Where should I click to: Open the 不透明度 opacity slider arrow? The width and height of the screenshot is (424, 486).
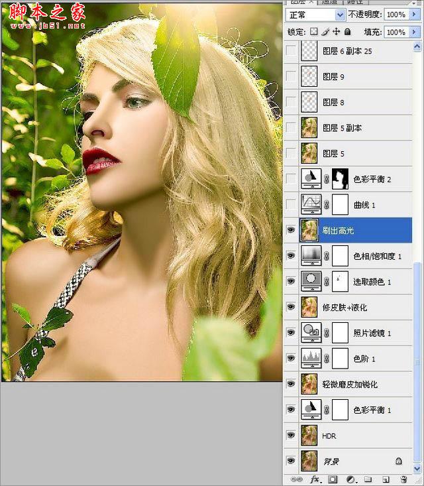coord(414,15)
